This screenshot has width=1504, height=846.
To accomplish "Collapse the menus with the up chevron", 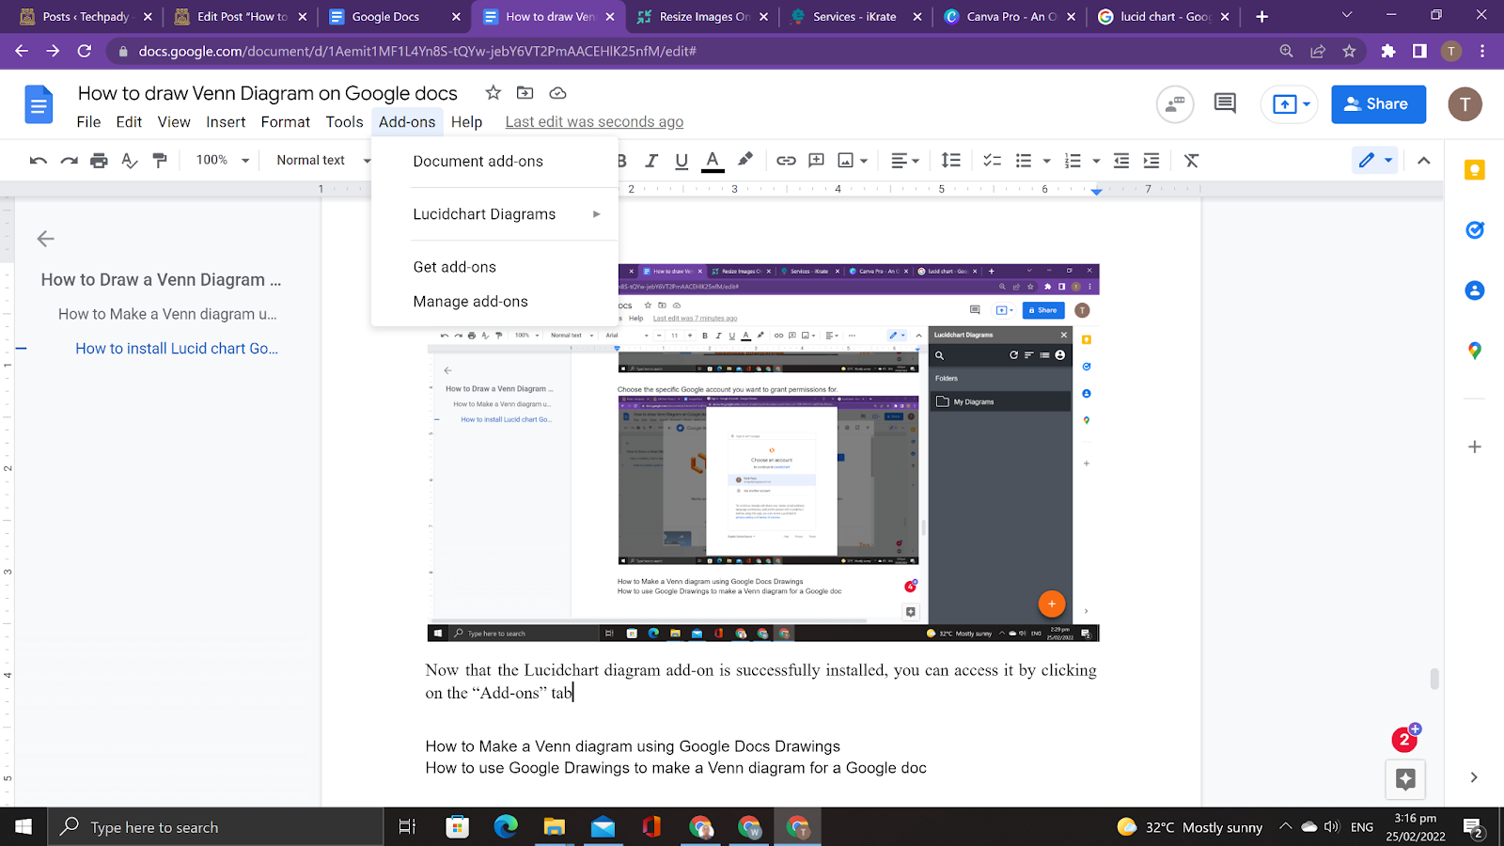I will (x=1423, y=161).
